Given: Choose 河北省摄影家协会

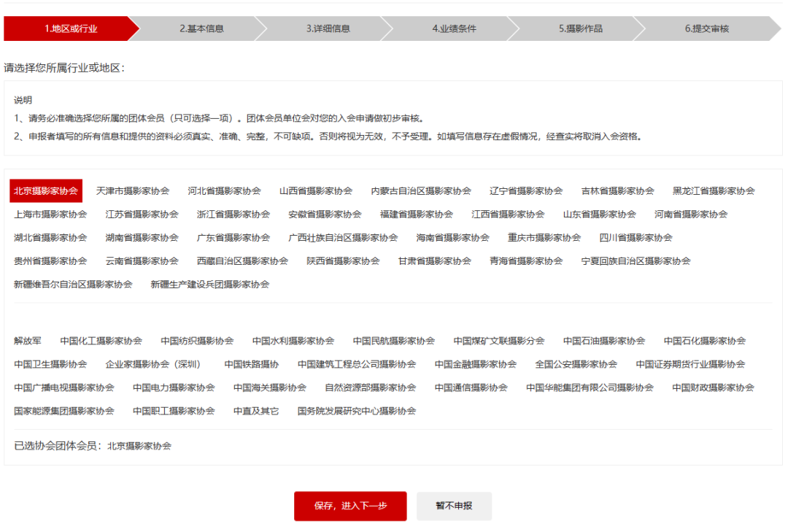Looking at the screenshot, I should 224,191.
